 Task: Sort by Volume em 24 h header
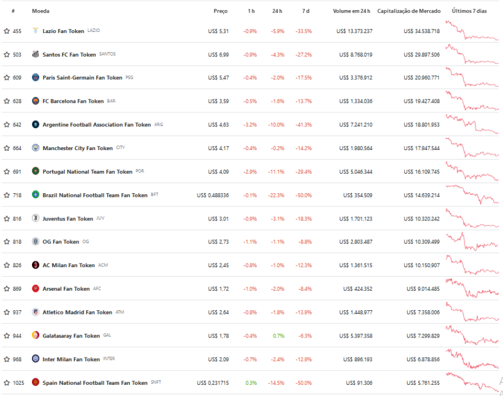[x=352, y=11]
